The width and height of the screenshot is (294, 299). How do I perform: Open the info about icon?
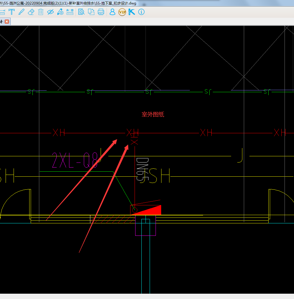(141, 12)
